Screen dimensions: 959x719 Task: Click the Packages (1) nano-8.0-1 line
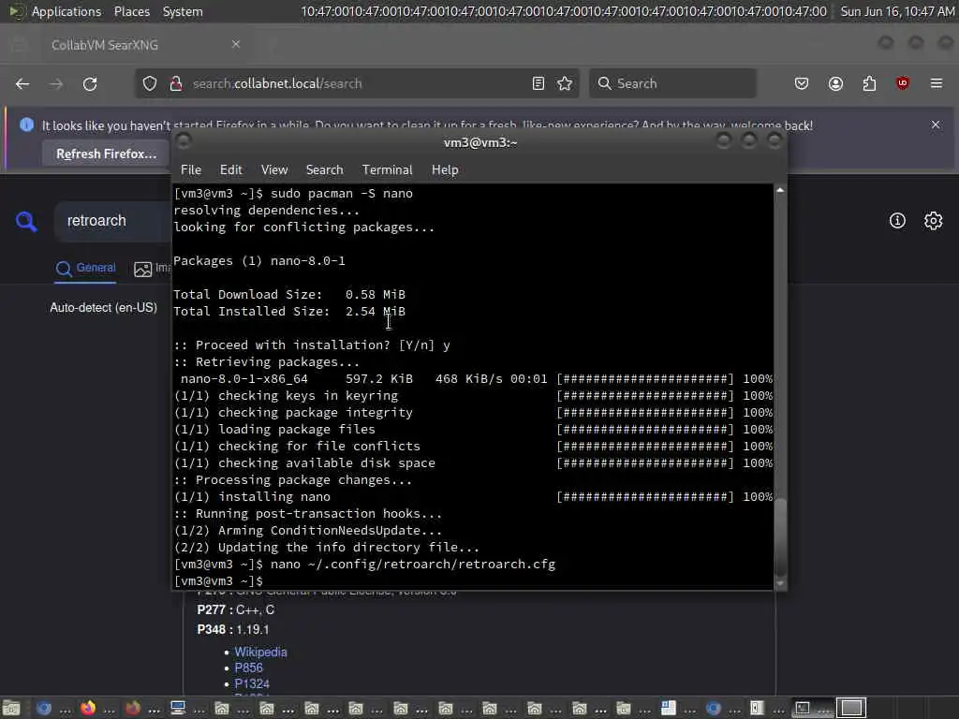(x=259, y=260)
